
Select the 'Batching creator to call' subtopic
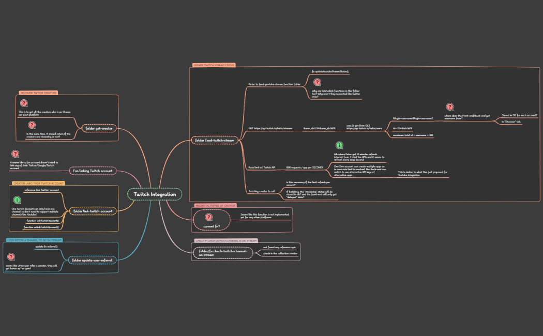262,191
